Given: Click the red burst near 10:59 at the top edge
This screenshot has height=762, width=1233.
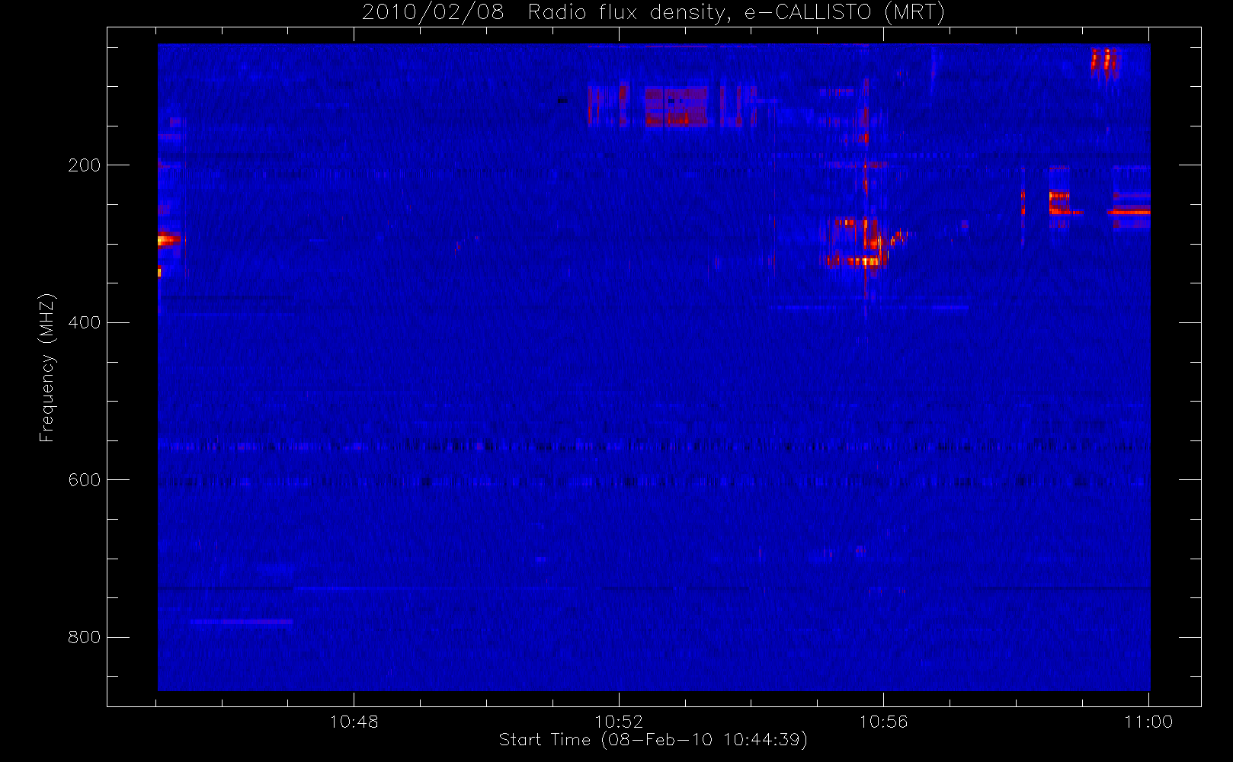Looking at the screenshot, I should point(1104,60).
